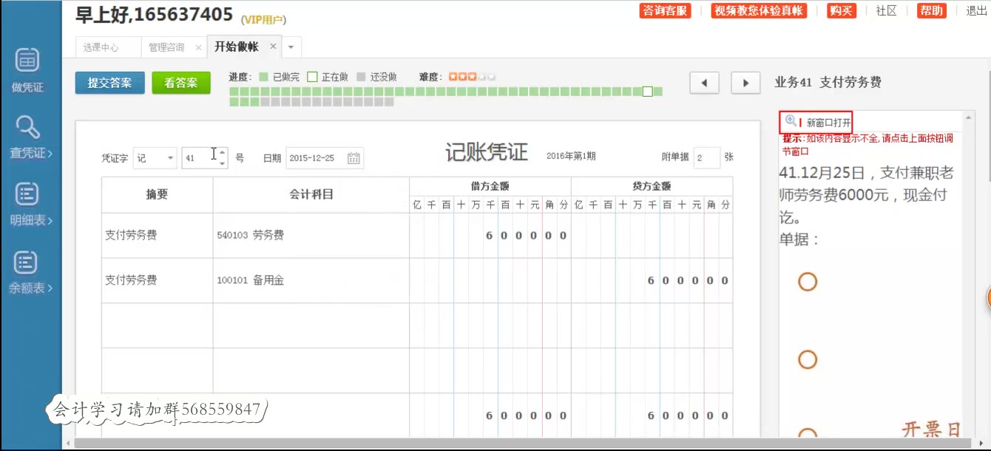
Task: Click the 新窗口打开 magnifier icon
Action: pyautogui.click(x=791, y=119)
